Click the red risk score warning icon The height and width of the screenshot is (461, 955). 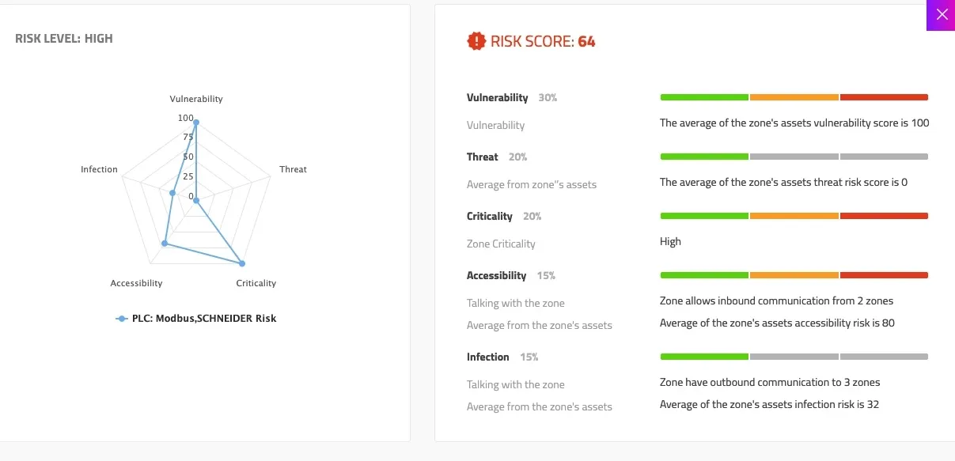(476, 41)
